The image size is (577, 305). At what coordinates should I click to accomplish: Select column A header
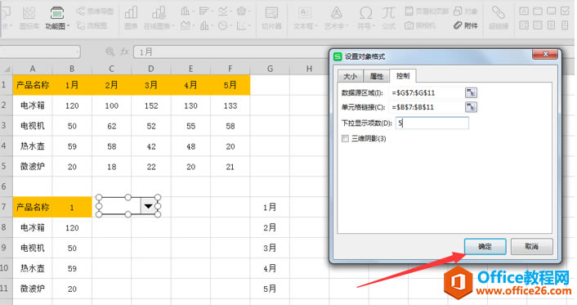point(33,69)
